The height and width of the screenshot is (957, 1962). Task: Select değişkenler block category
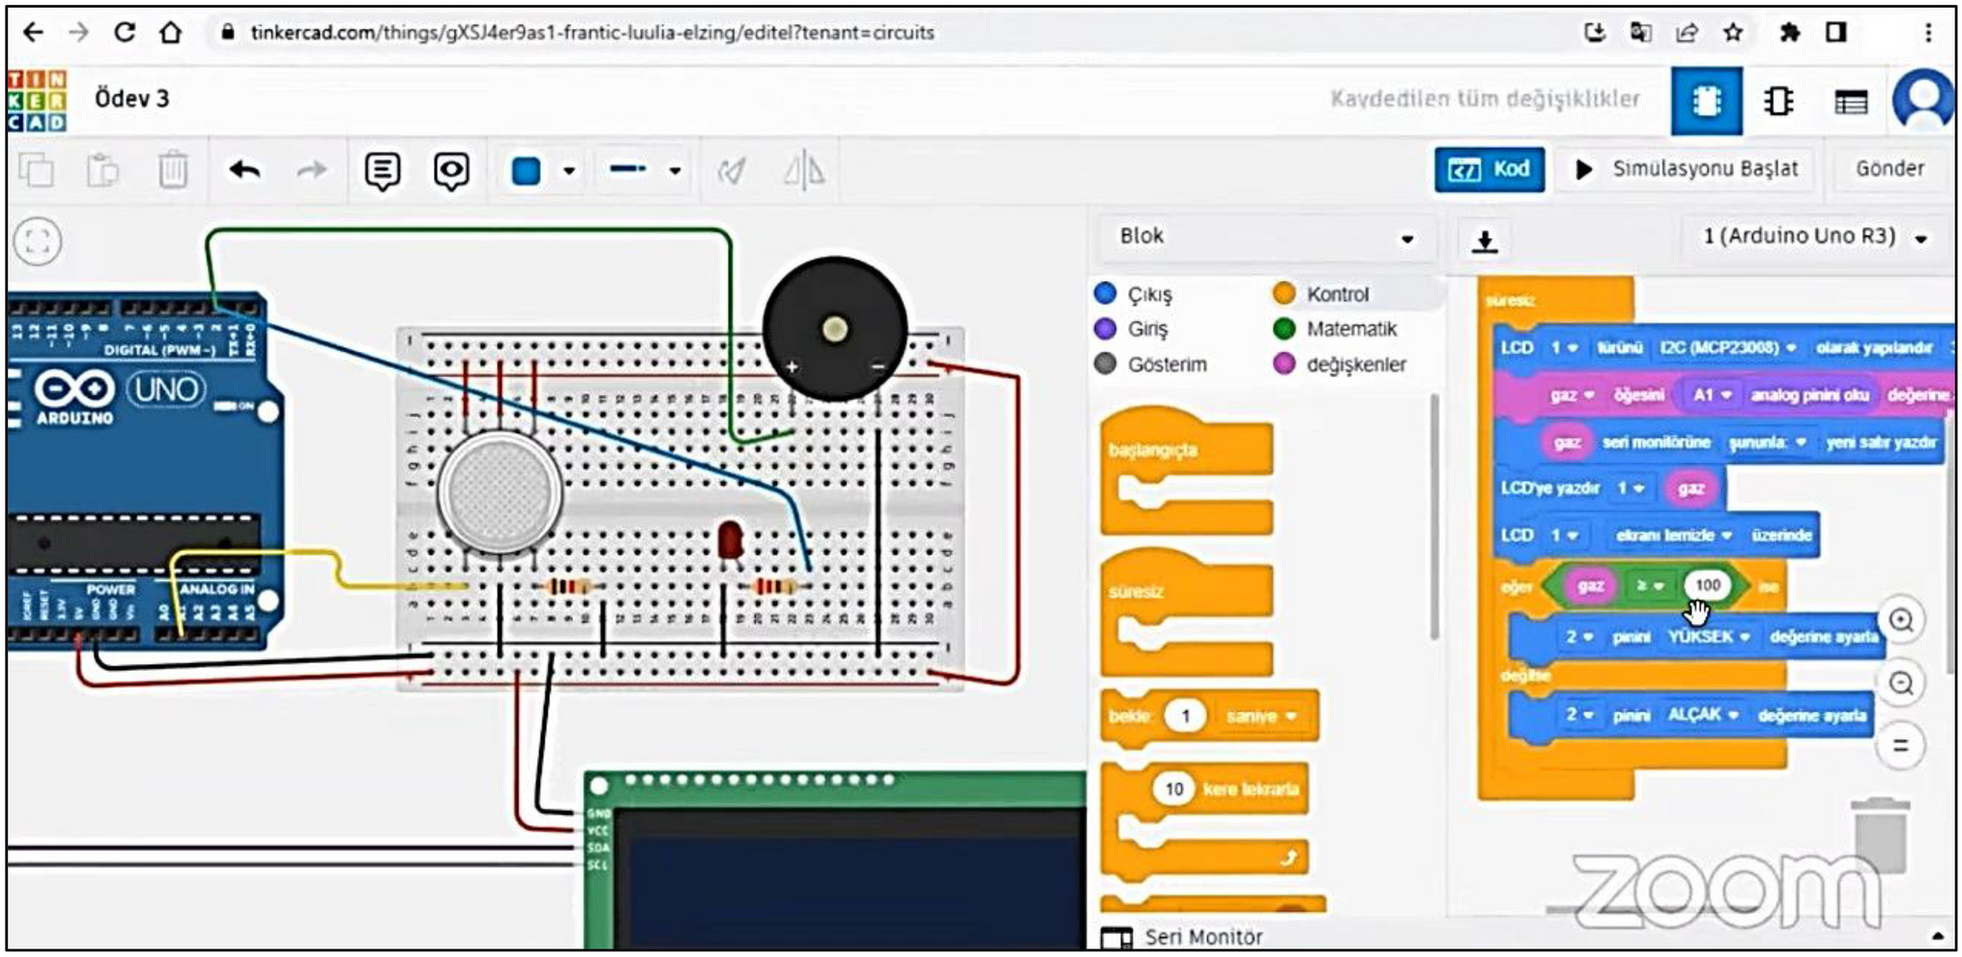coord(1341,364)
